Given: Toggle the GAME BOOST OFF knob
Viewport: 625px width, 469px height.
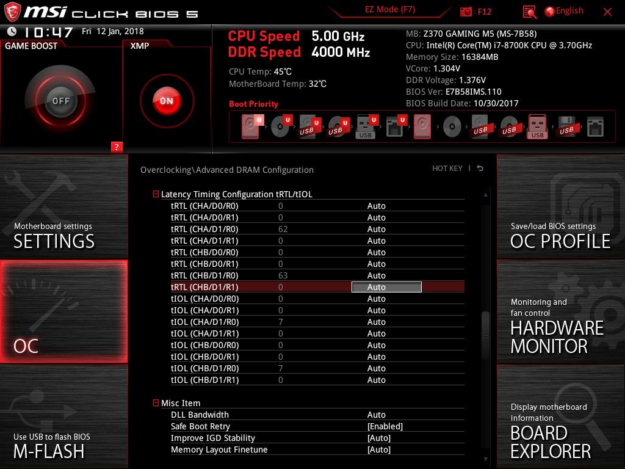Looking at the screenshot, I should coord(60,101).
